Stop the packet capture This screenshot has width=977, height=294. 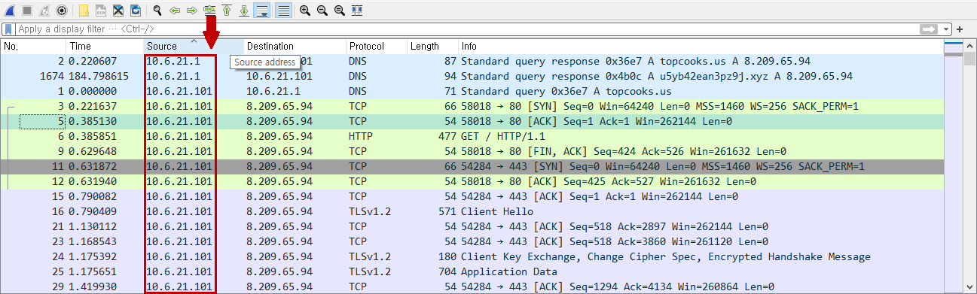(28, 11)
